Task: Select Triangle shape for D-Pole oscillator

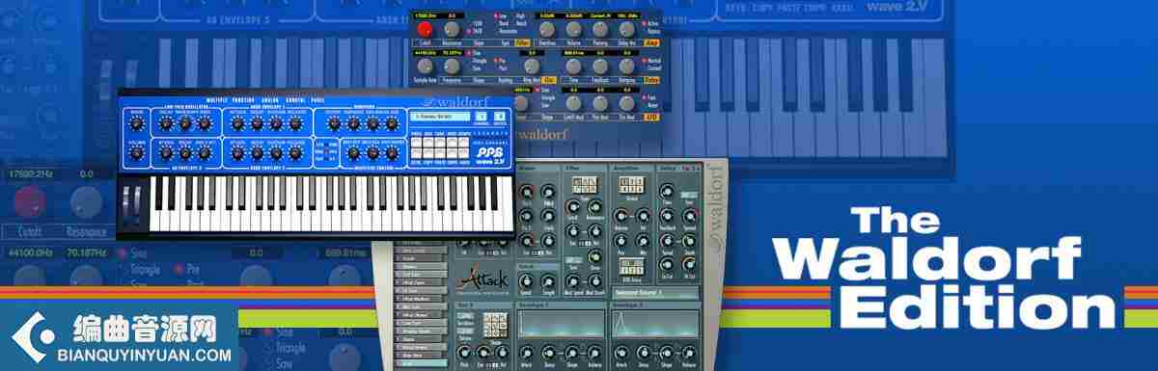Action: [x=480, y=61]
